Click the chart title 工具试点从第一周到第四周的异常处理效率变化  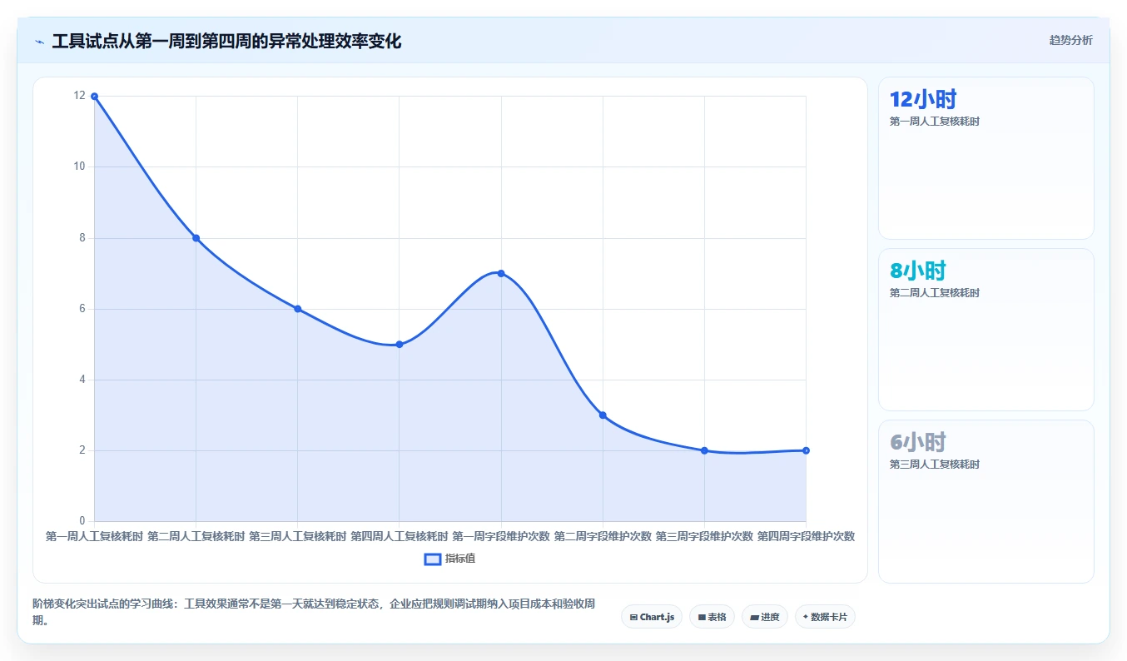point(226,42)
